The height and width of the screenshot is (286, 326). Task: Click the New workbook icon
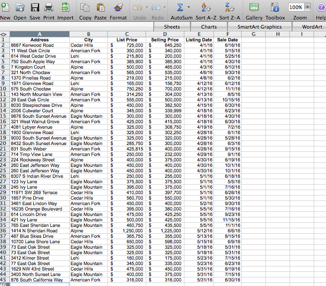(x=5, y=7)
